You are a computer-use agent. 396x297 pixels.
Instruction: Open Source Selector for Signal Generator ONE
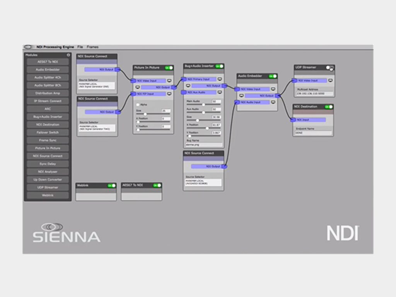97,85
